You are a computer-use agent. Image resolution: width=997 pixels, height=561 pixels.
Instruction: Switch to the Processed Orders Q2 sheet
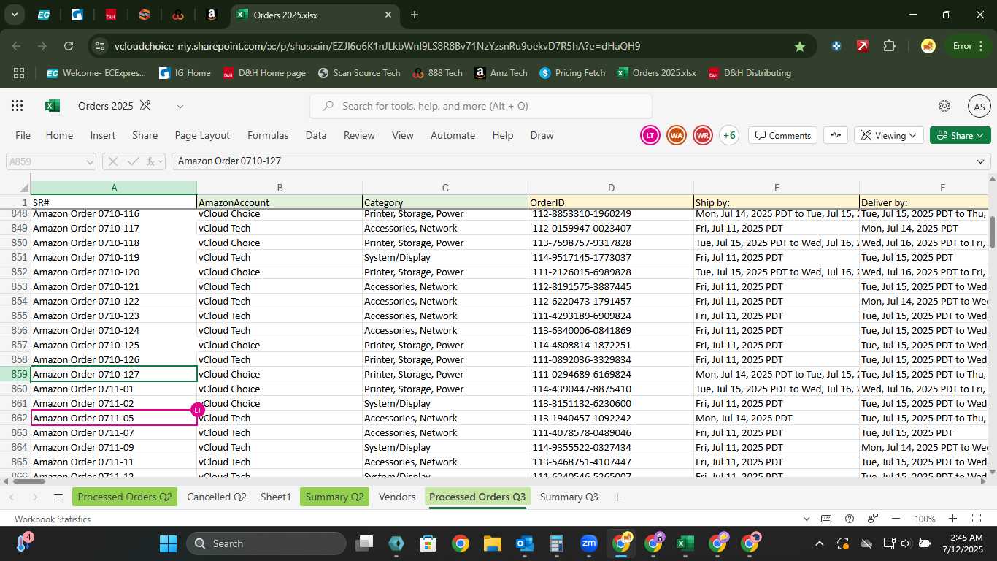pos(125,497)
